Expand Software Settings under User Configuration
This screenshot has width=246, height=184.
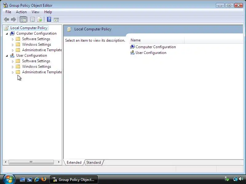[13, 61]
